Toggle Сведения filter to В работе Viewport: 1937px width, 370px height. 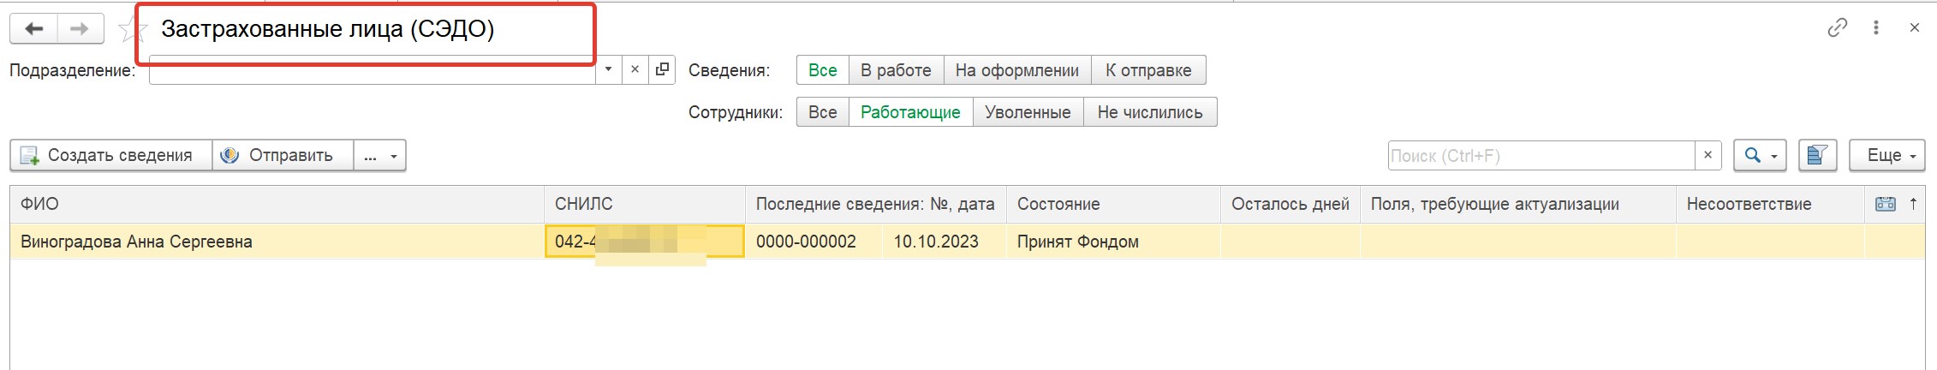tap(896, 70)
